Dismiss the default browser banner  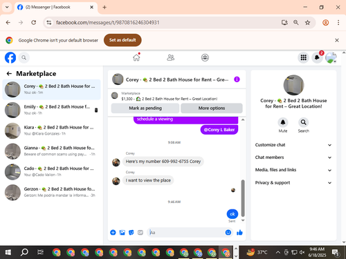coord(337,40)
